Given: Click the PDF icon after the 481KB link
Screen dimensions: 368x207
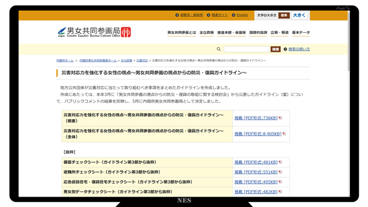Looking at the screenshot, I should click(280, 162).
